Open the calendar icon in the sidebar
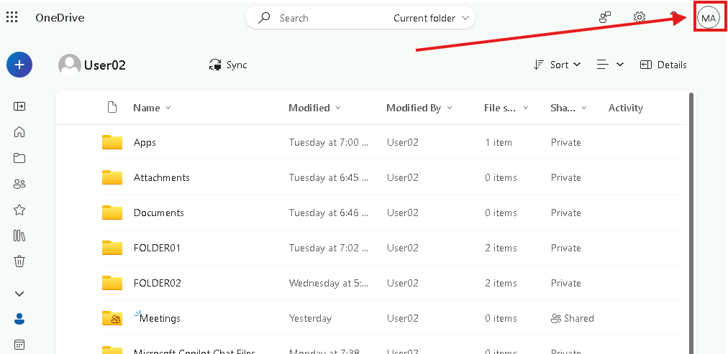728x354 pixels. (19, 345)
